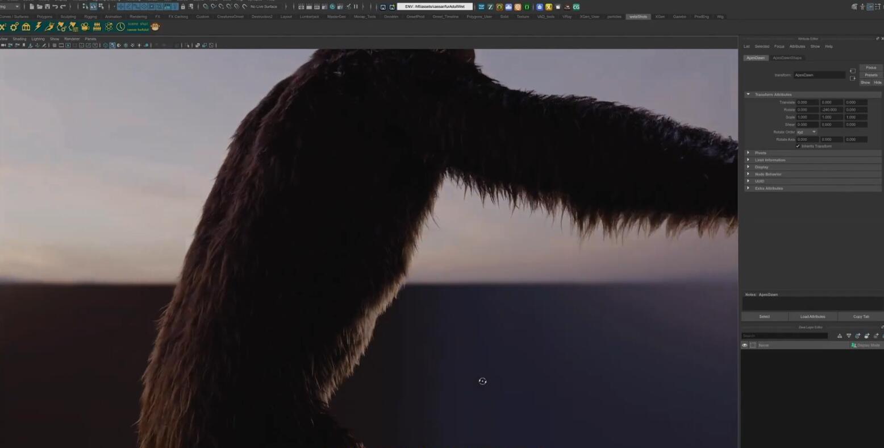The image size is (884, 448).
Task: Open the menu set dropdown in the status line
Action: (10, 7)
